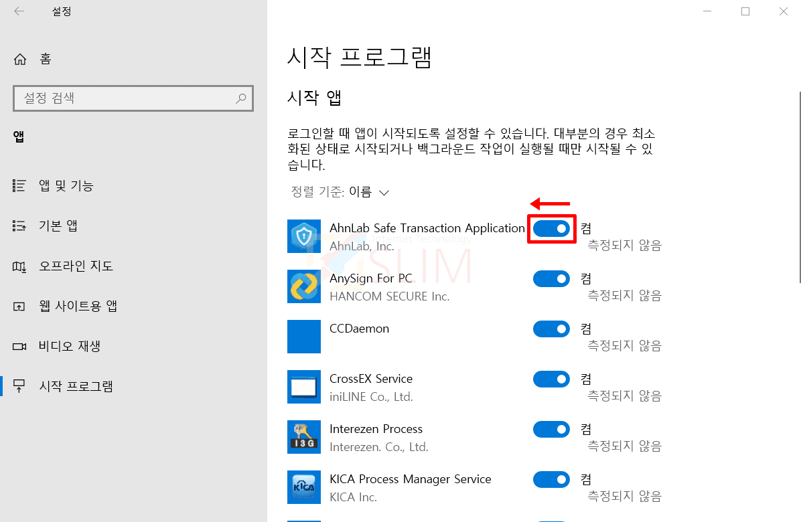
Task: Click the HANCOM SECURE Inc. publisher text
Action: [389, 296]
